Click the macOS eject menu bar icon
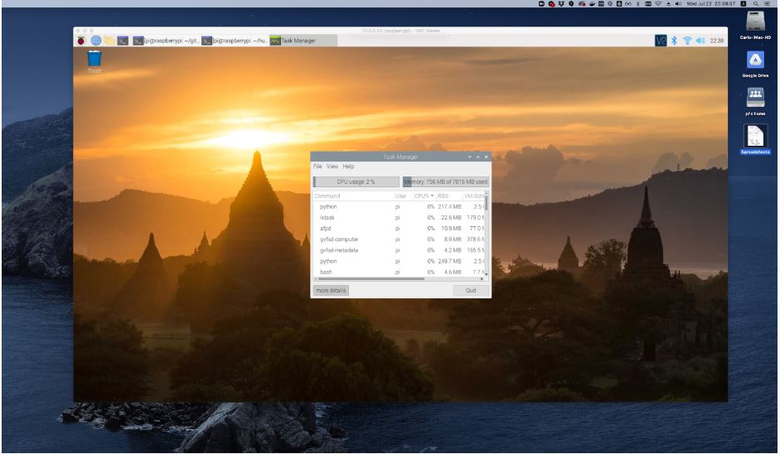This screenshot has width=780, height=454. [668, 3]
